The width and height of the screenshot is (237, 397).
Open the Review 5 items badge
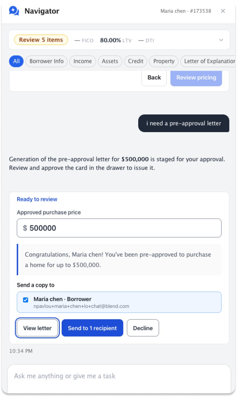coord(41,40)
